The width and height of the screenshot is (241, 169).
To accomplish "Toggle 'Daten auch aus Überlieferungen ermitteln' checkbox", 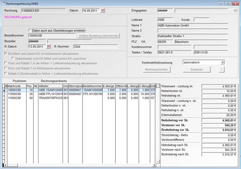I will pos(30,30).
